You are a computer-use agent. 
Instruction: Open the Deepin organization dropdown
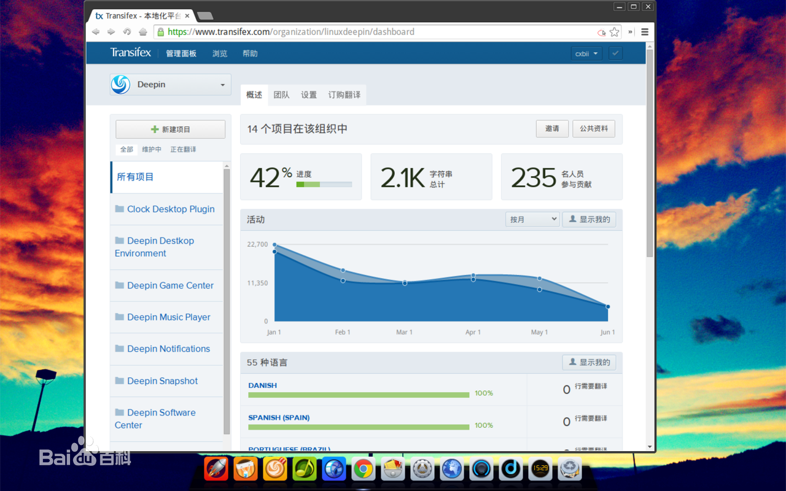169,85
